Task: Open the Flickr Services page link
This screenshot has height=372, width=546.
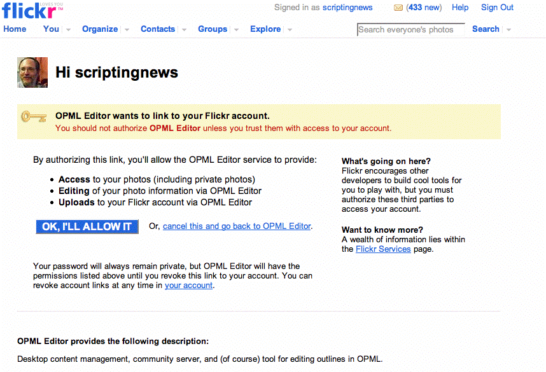Action: 383,249
